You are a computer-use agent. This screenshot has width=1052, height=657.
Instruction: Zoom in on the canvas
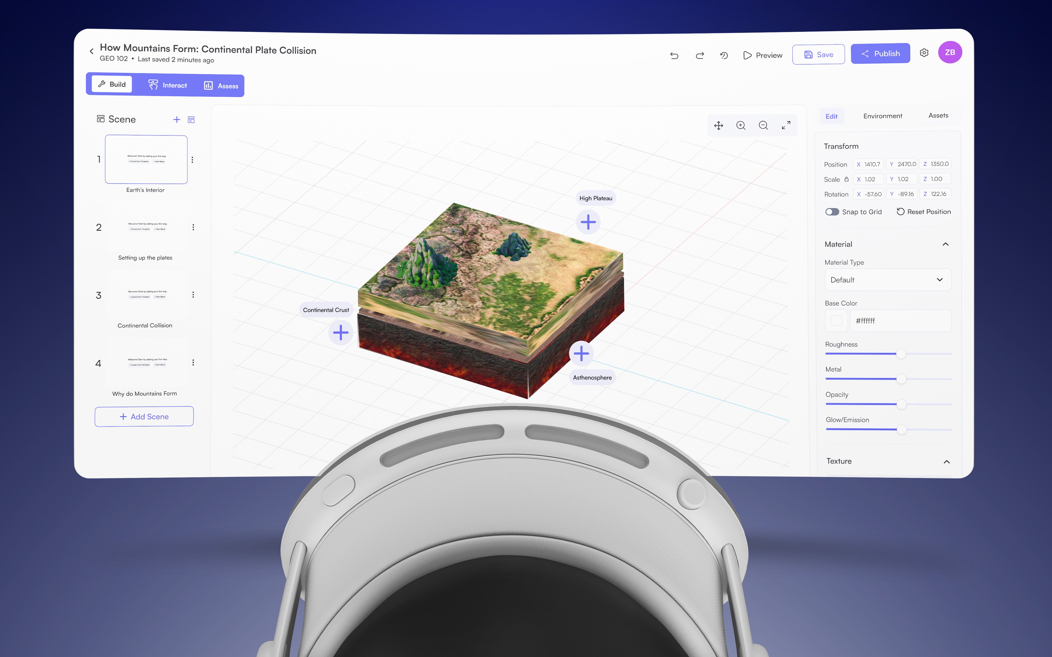tap(741, 126)
